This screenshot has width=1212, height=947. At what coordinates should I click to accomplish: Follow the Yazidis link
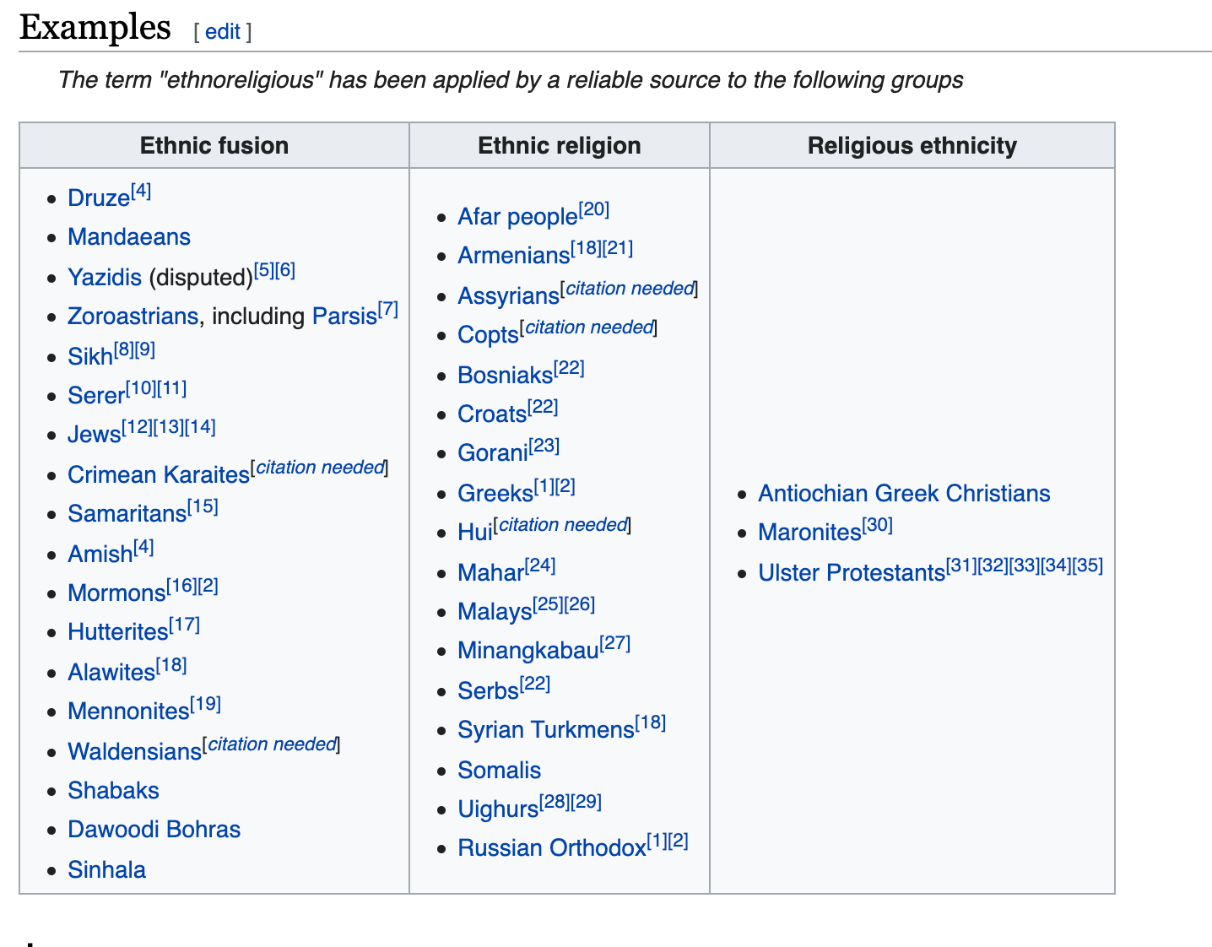coord(104,277)
